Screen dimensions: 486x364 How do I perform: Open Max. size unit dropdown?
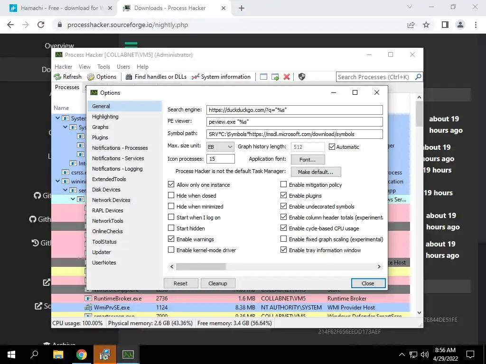[220, 147]
